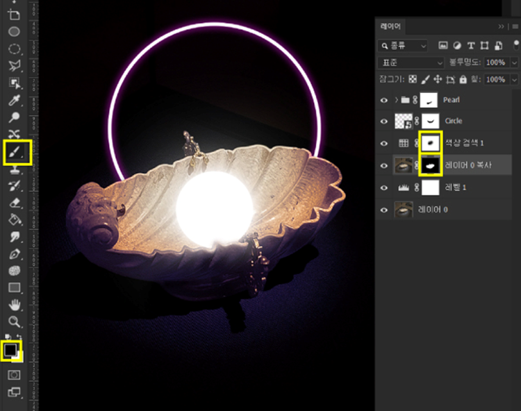Viewport: 521px width, 411px height.
Task: Select the Clone Stamp tool
Action: 14,169
